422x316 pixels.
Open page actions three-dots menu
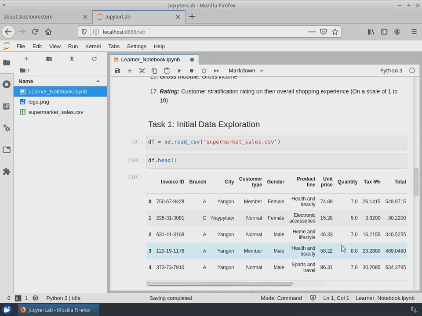(312, 32)
